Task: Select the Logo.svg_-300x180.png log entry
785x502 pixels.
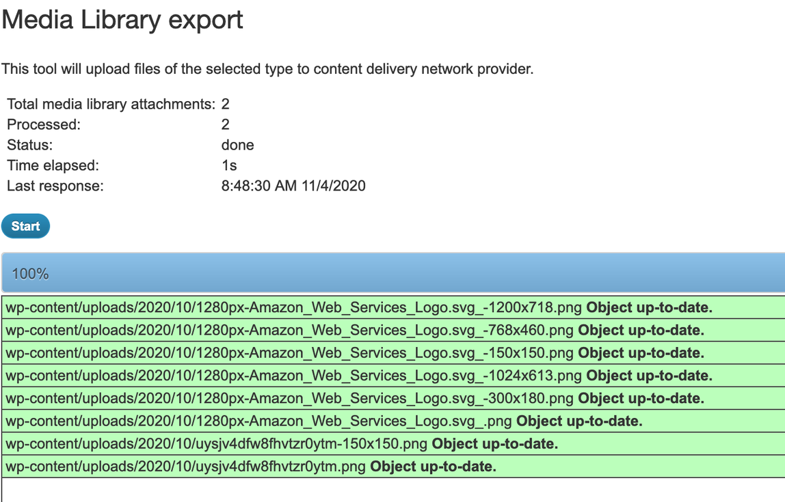Action: [355, 398]
